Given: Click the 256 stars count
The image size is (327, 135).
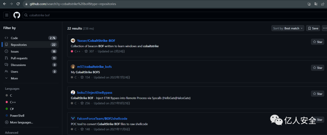Looking at the screenshot, I should tap(85, 103).
